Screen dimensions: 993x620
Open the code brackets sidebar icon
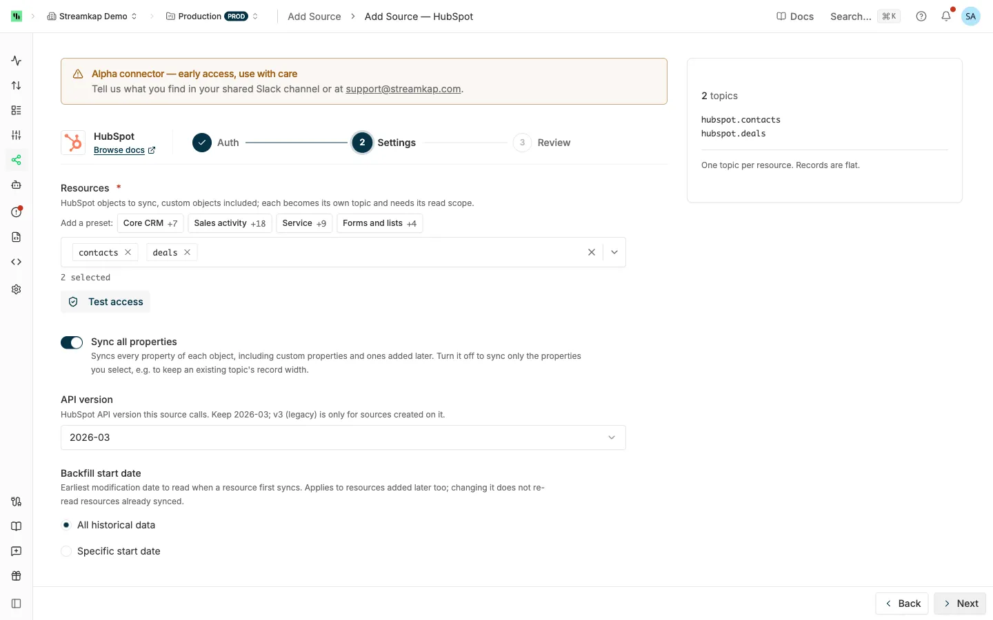pos(17,262)
